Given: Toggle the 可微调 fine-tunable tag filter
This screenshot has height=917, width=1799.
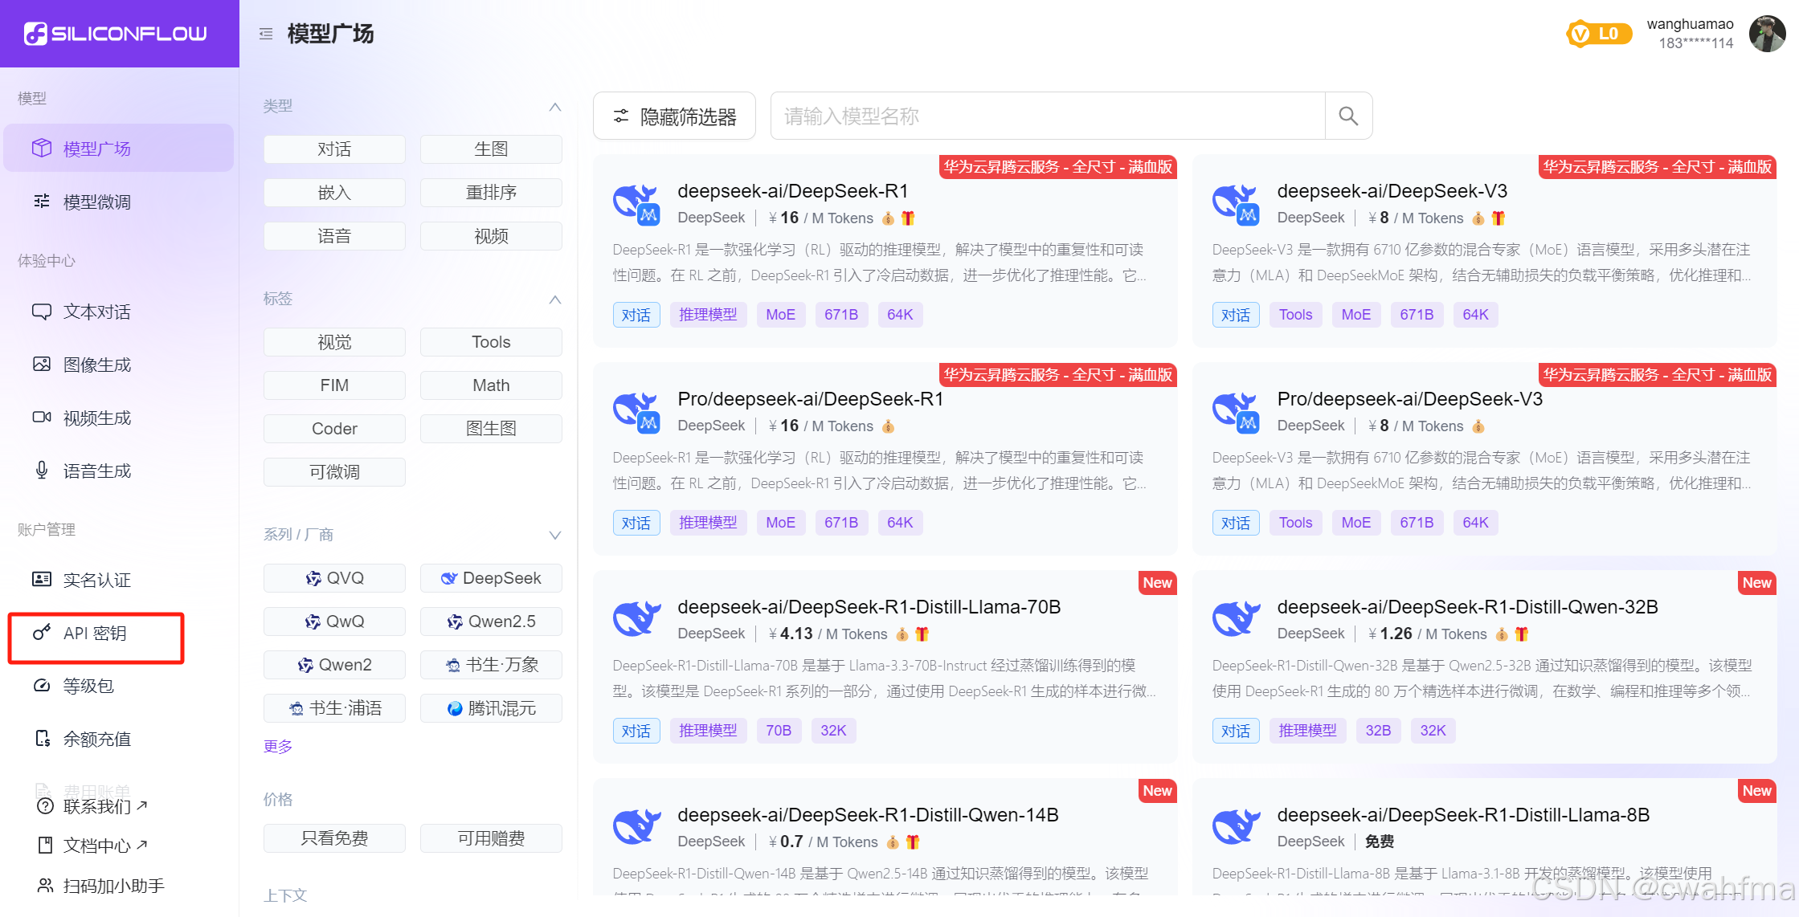Looking at the screenshot, I should pos(334,471).
